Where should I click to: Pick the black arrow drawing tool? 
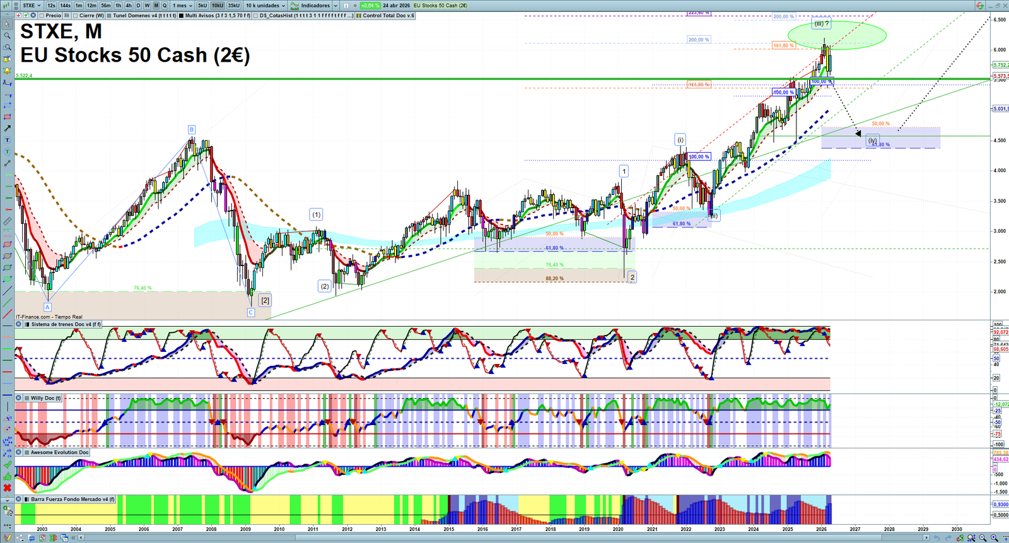[8, 129]
